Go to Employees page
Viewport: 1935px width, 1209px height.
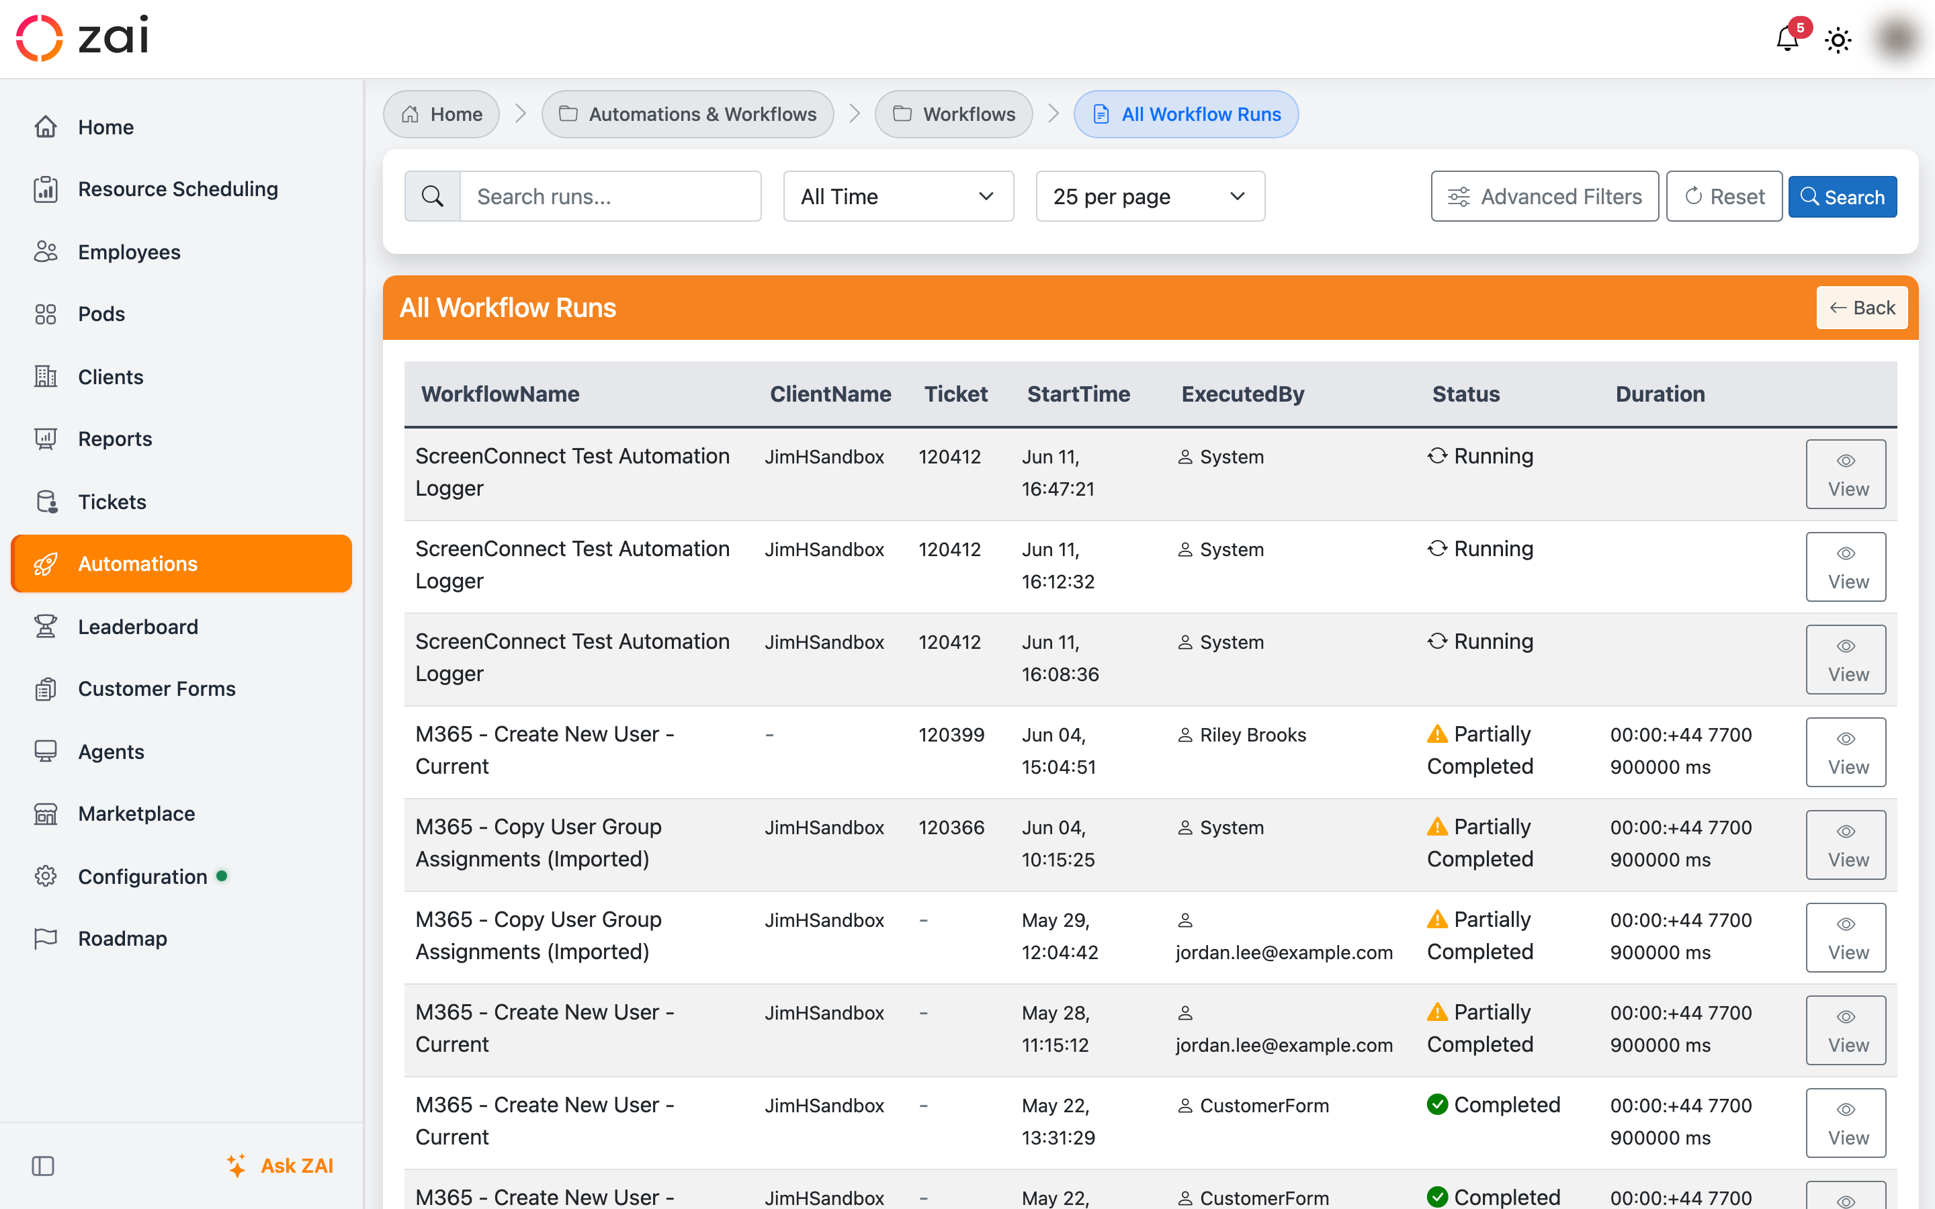(x=181, y=252)
